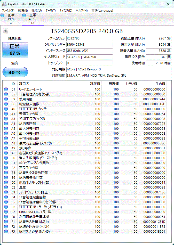Screen dimensions: 174x245
Task: Click the ファームウェア field R0327B0
Action: click(x=89, y=38)
